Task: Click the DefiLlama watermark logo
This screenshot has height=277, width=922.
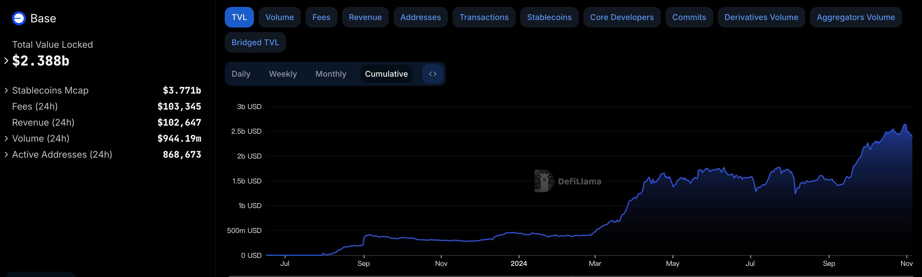Action: coord(567,181)
